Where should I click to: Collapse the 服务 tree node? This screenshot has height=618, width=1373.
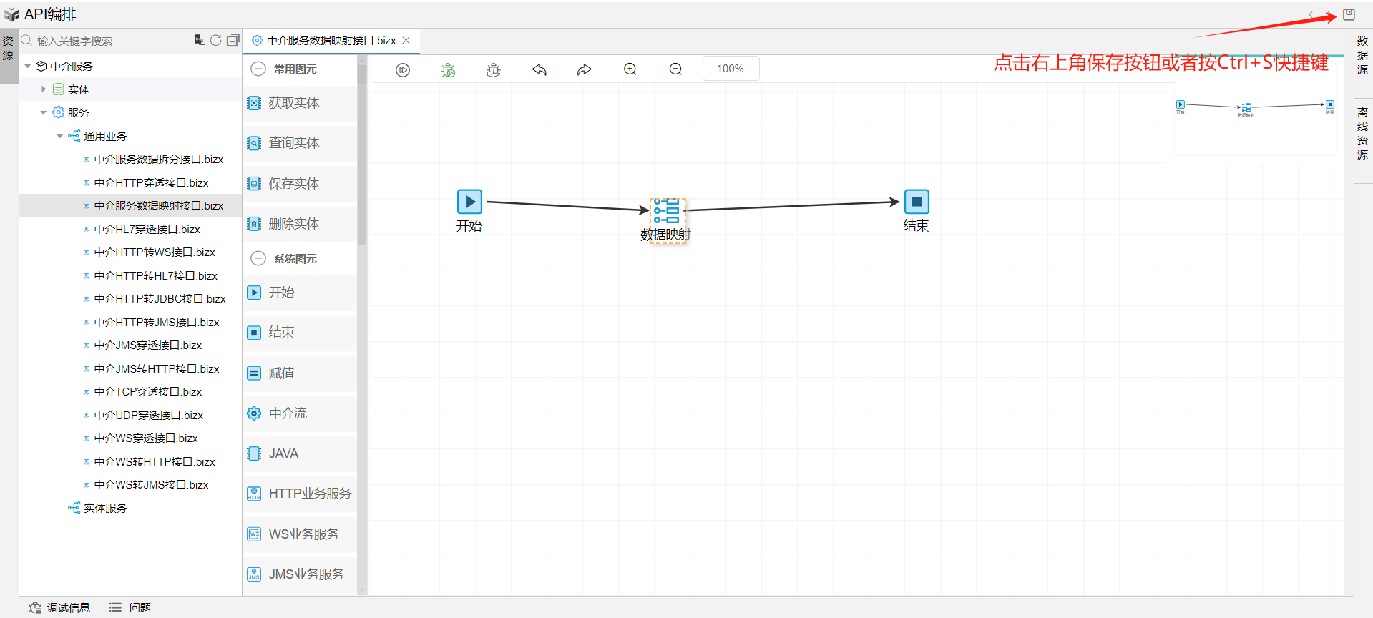click(x=44, y=113)
